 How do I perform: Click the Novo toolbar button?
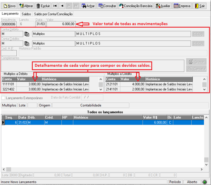9,6
